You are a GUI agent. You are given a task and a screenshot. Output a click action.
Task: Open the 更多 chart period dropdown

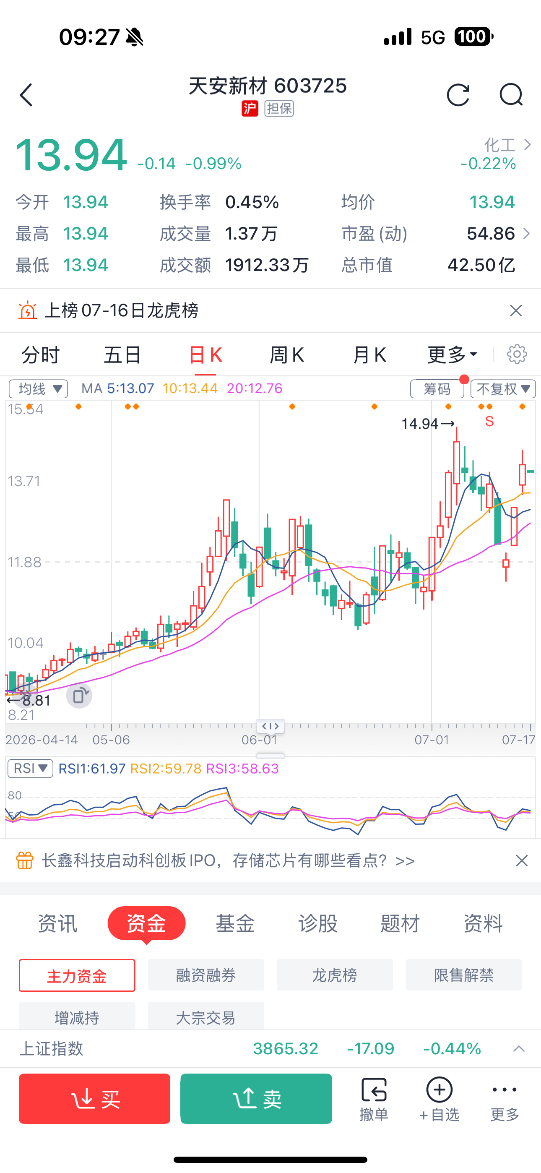pos(452,355)
